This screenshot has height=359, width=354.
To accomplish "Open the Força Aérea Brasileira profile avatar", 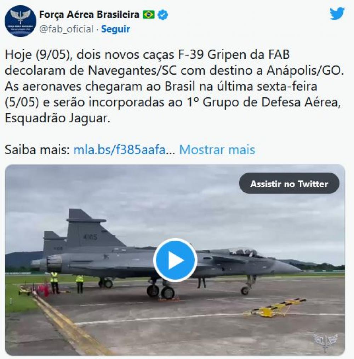I will click(x=20, y=21).
